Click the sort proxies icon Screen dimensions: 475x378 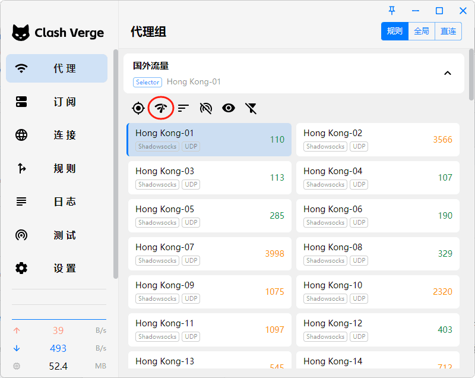(183, 108)
